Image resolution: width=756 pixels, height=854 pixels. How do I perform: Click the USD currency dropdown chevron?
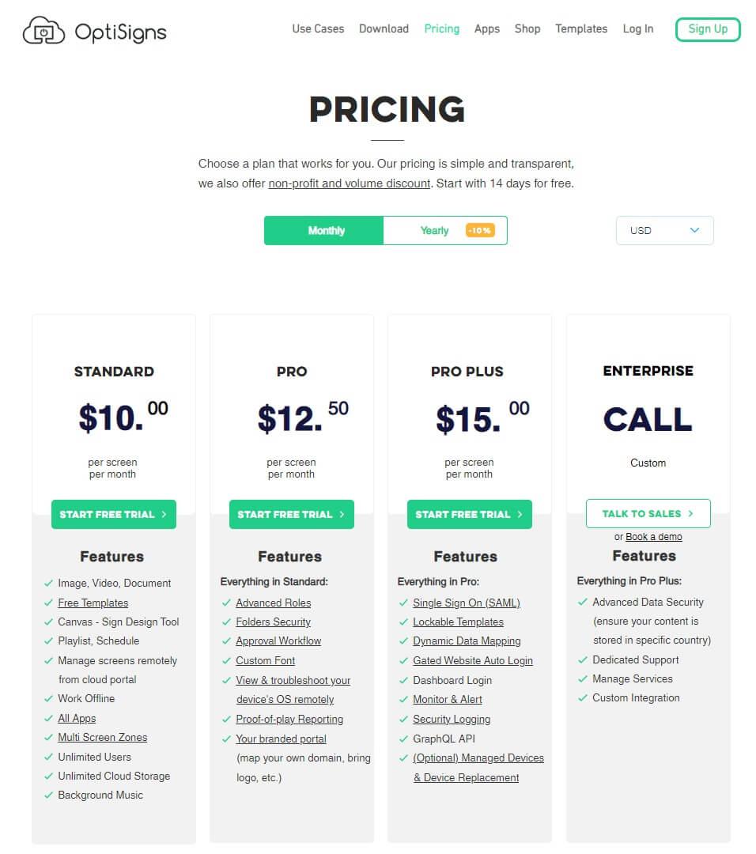tap(694, 230)
